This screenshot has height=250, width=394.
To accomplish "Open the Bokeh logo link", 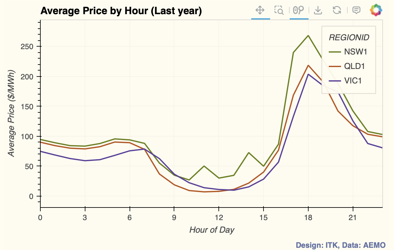I will [376, 10].
